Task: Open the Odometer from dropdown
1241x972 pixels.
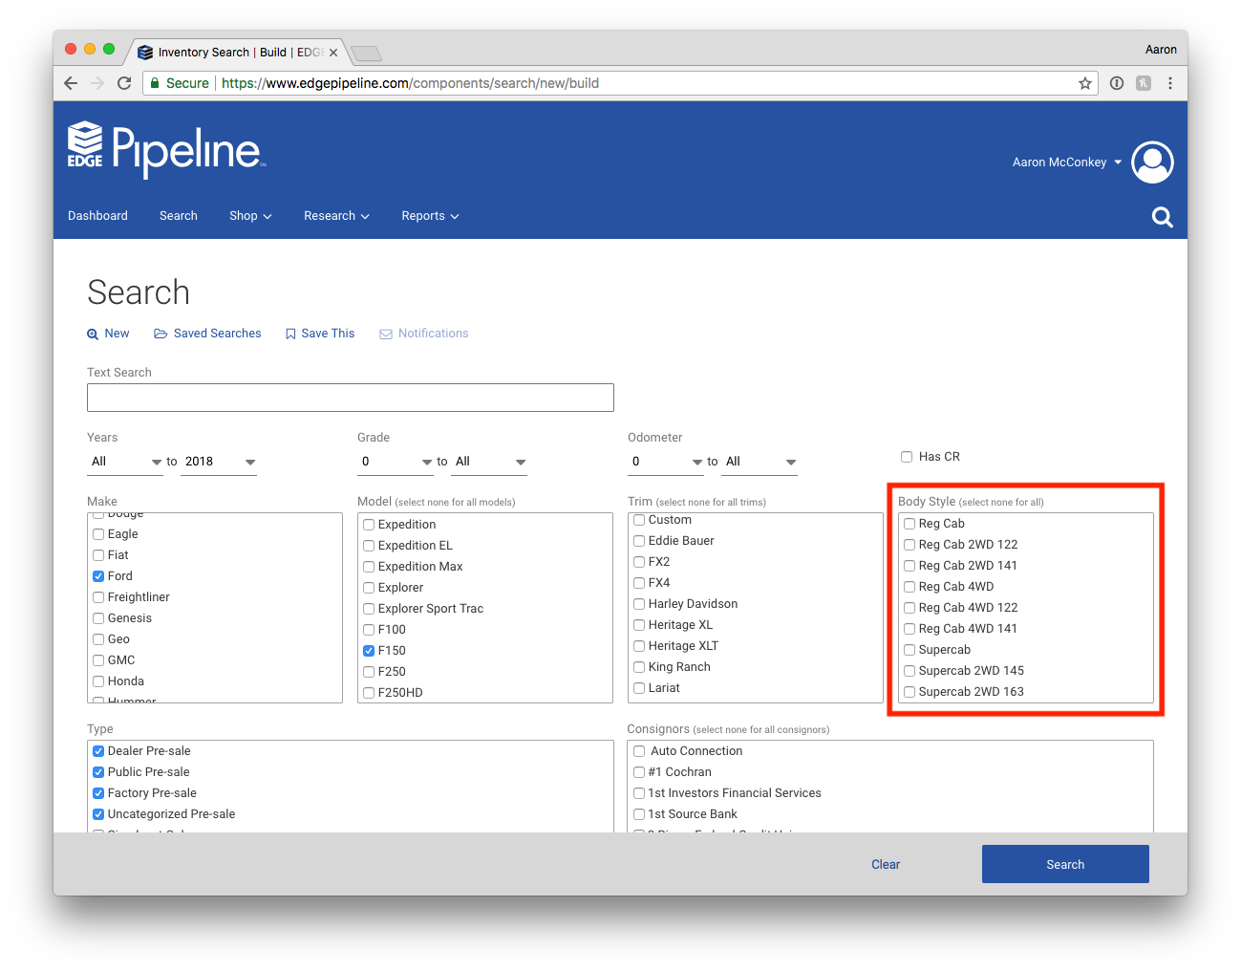Action: pyautogui.click(x=666, y=462)
